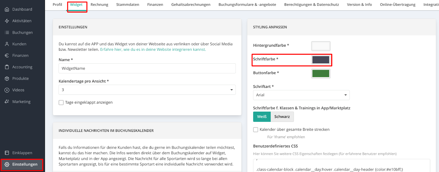Viewport: 439px width, 172px height.
Task: Select Weiß font color toggle
Action: click(x=262, y=117)
